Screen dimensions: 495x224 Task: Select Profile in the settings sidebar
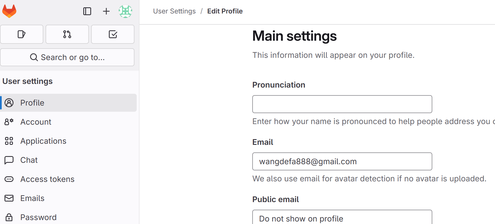tap(32, 103)
